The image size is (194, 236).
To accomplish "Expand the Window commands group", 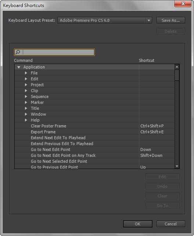I will pyautogui.click(x=26, y=114).
